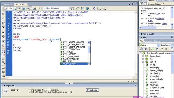Switch to Split view
This screenshot has width=174, height=98.
[x=17, y=8]
